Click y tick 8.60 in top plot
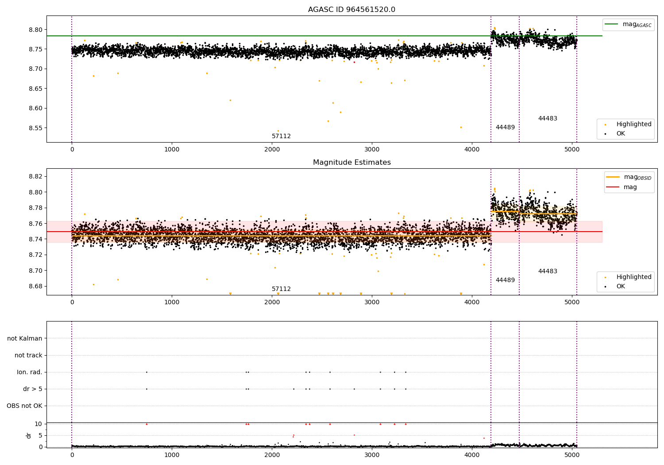664x465 pixels. click(35, 108)
